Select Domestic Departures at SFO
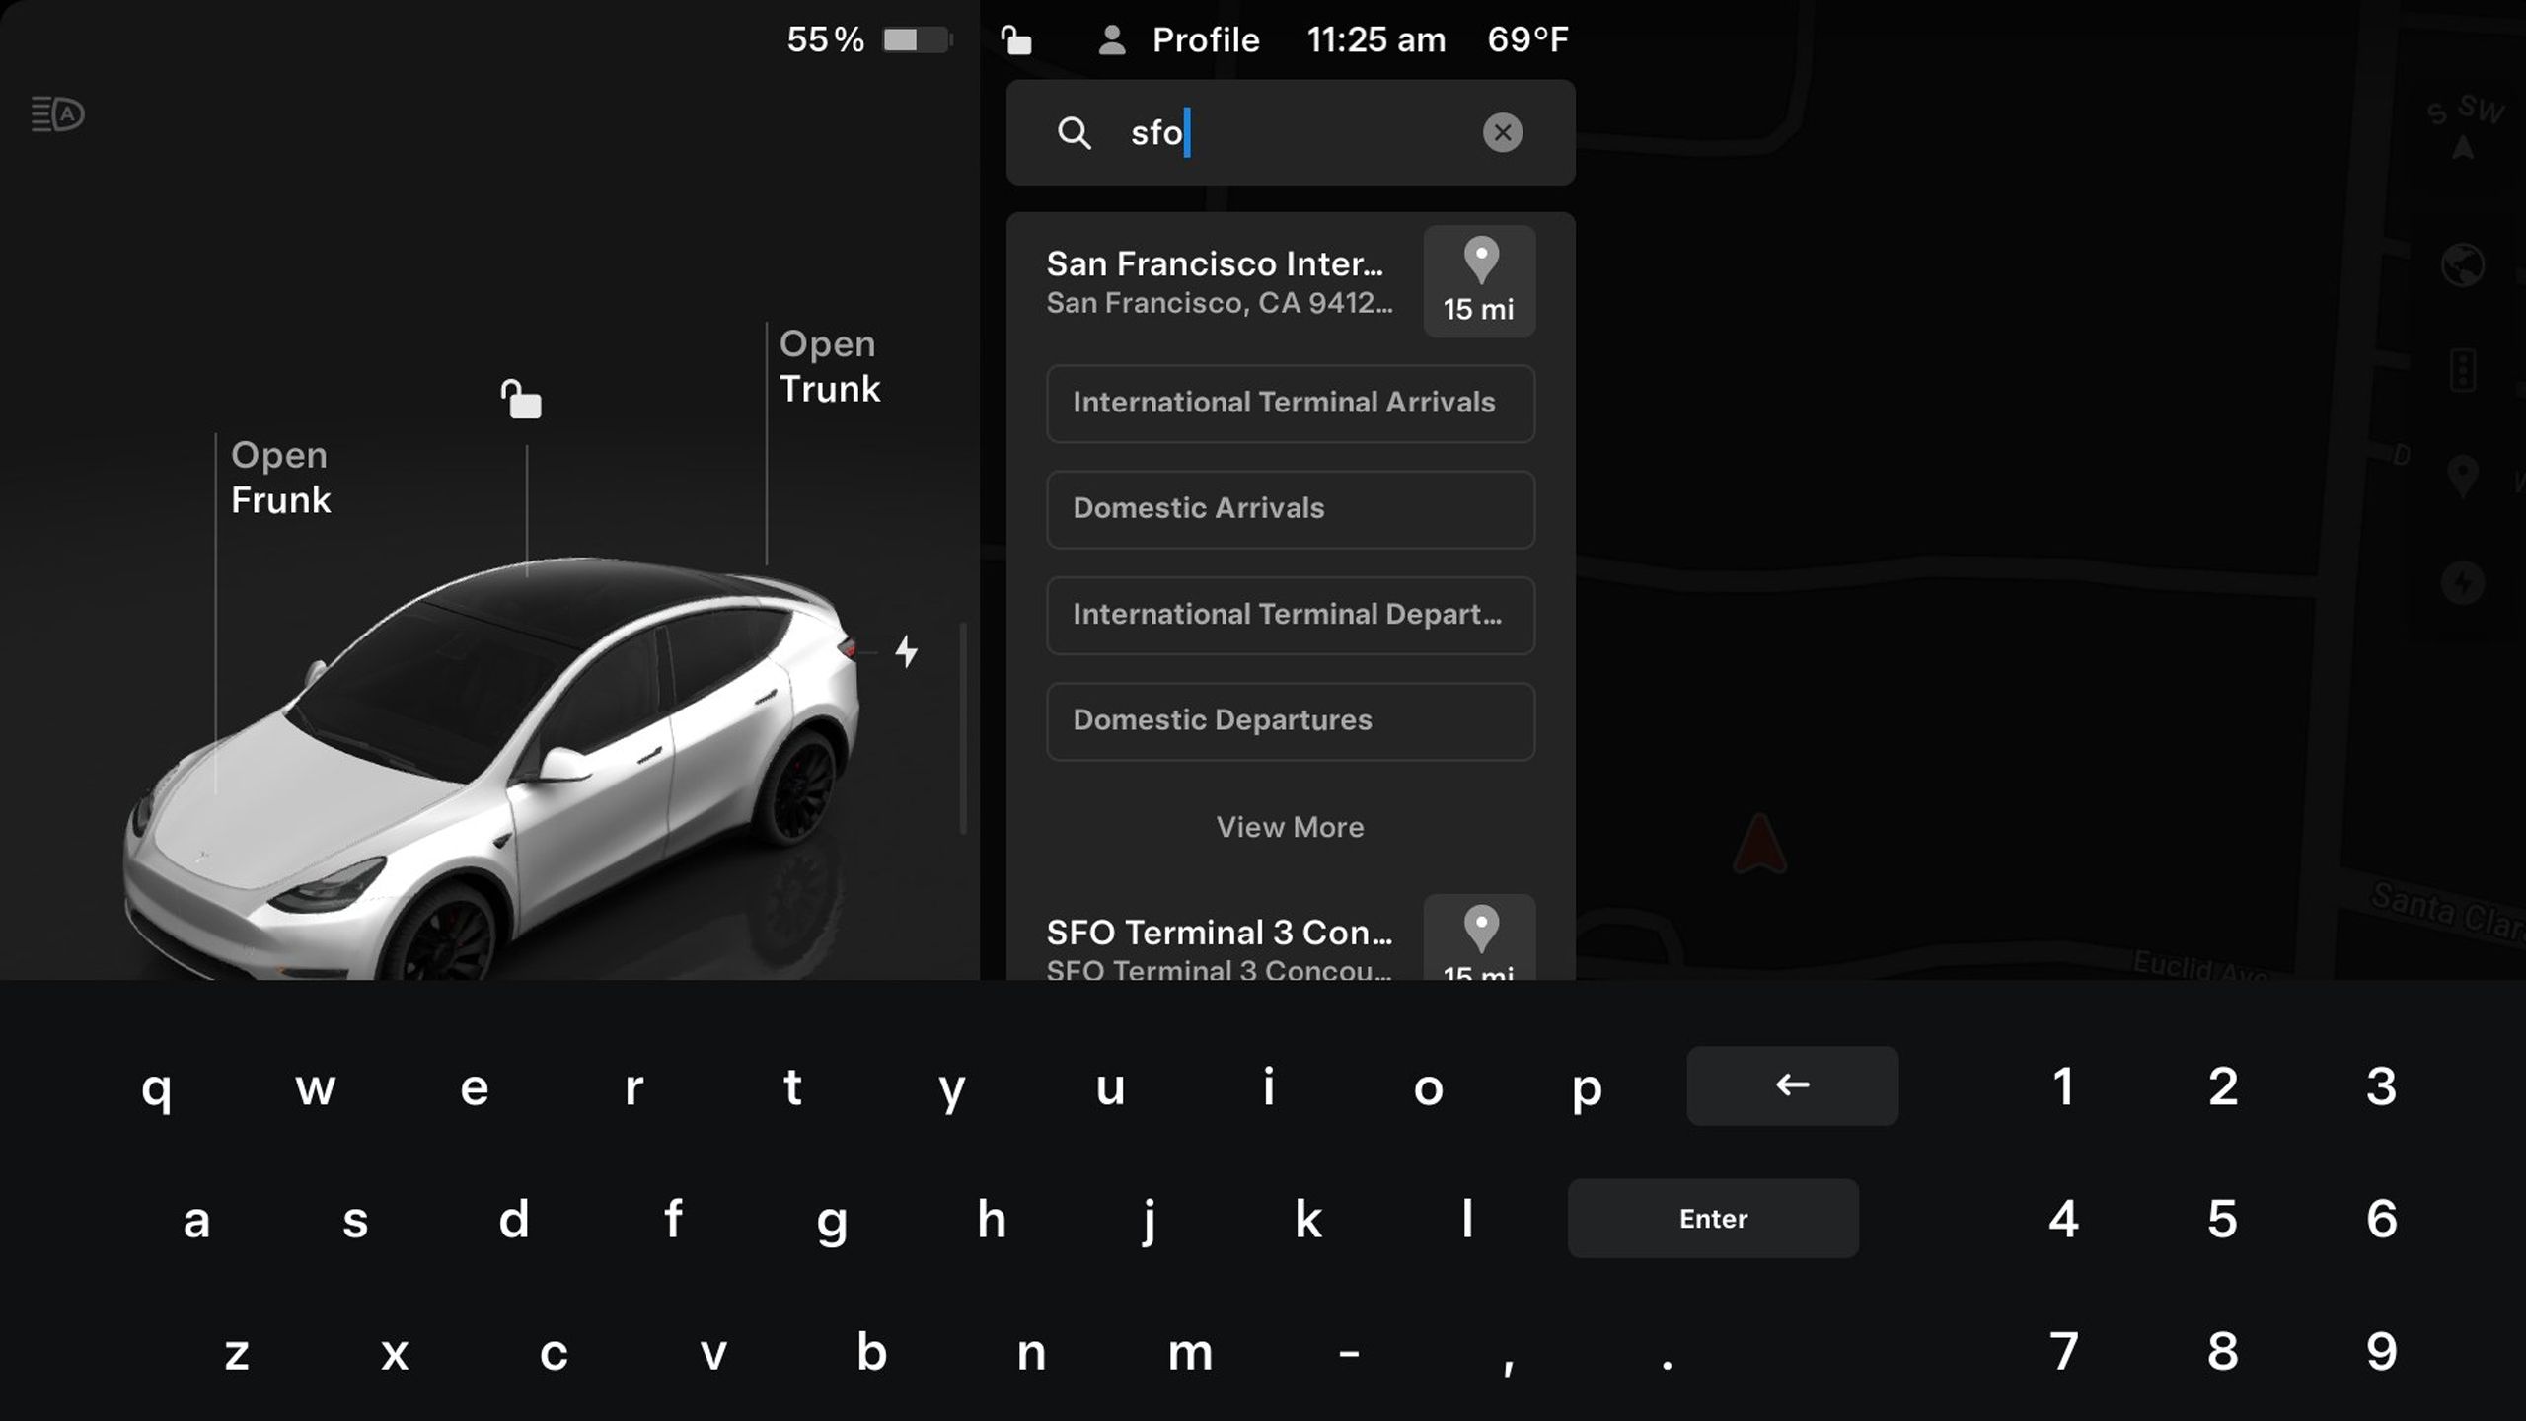Screen dimensions: 2526x1421 [1289, 718]
